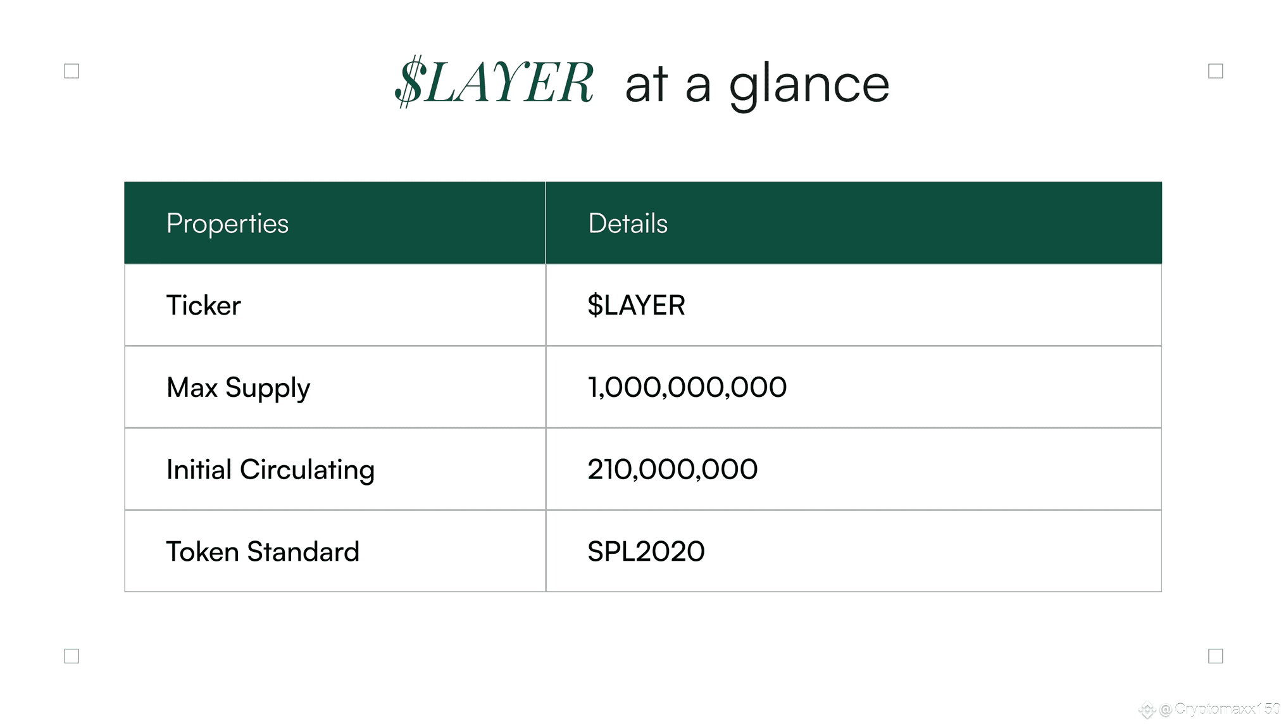Click the top-left corner square marker
The width and height of the screenshot is (1286, 726).
point(72,71)
